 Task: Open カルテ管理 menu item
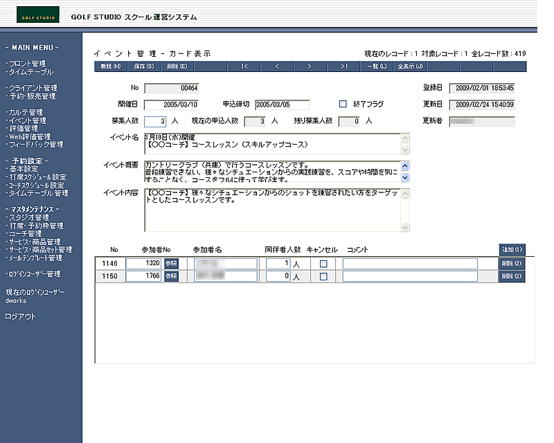pyautogui.click(x=26, y=112)
